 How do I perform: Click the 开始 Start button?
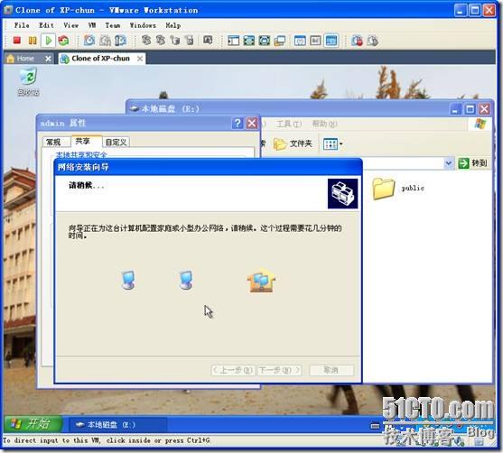pyautogui.click(x=33, y=424)
